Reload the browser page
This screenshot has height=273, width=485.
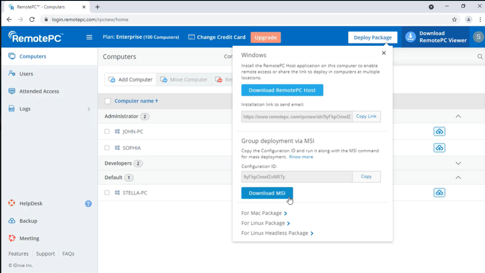point(32,19)
